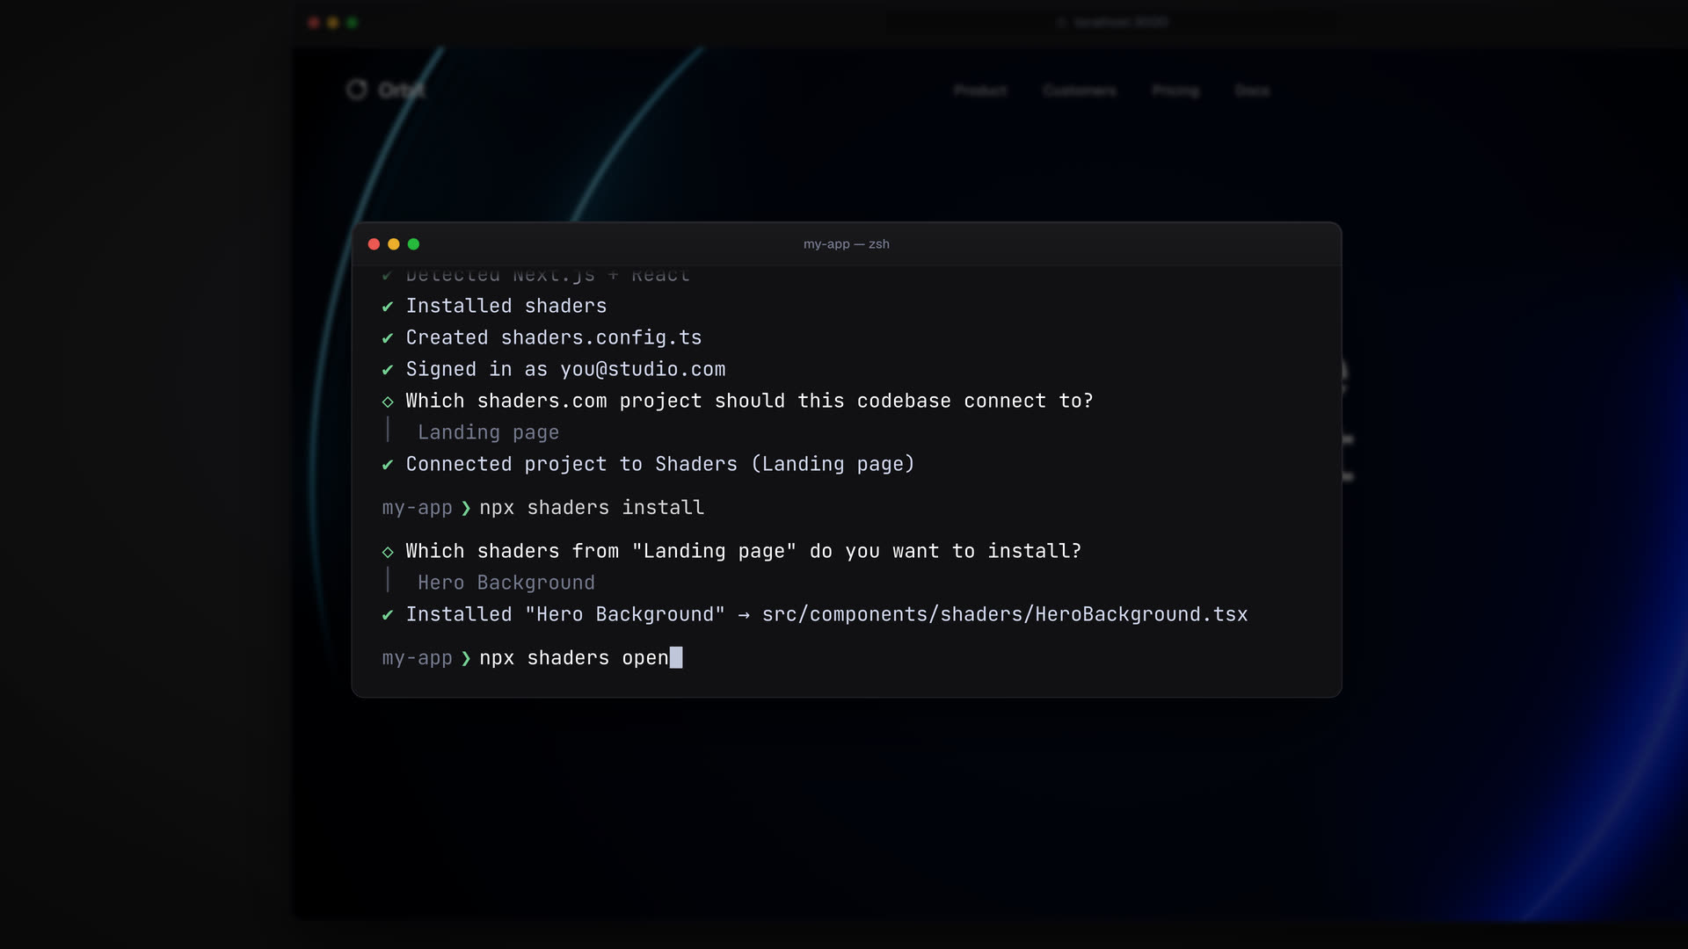Click the 'npx shaders install' command
Viewport: 1688px width, 949px height.
(592, 508)
